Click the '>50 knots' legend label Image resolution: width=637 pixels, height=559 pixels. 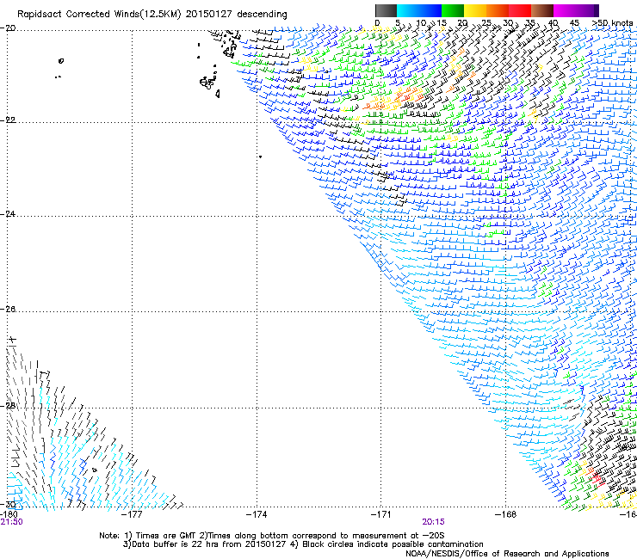(x=612, y=23)
